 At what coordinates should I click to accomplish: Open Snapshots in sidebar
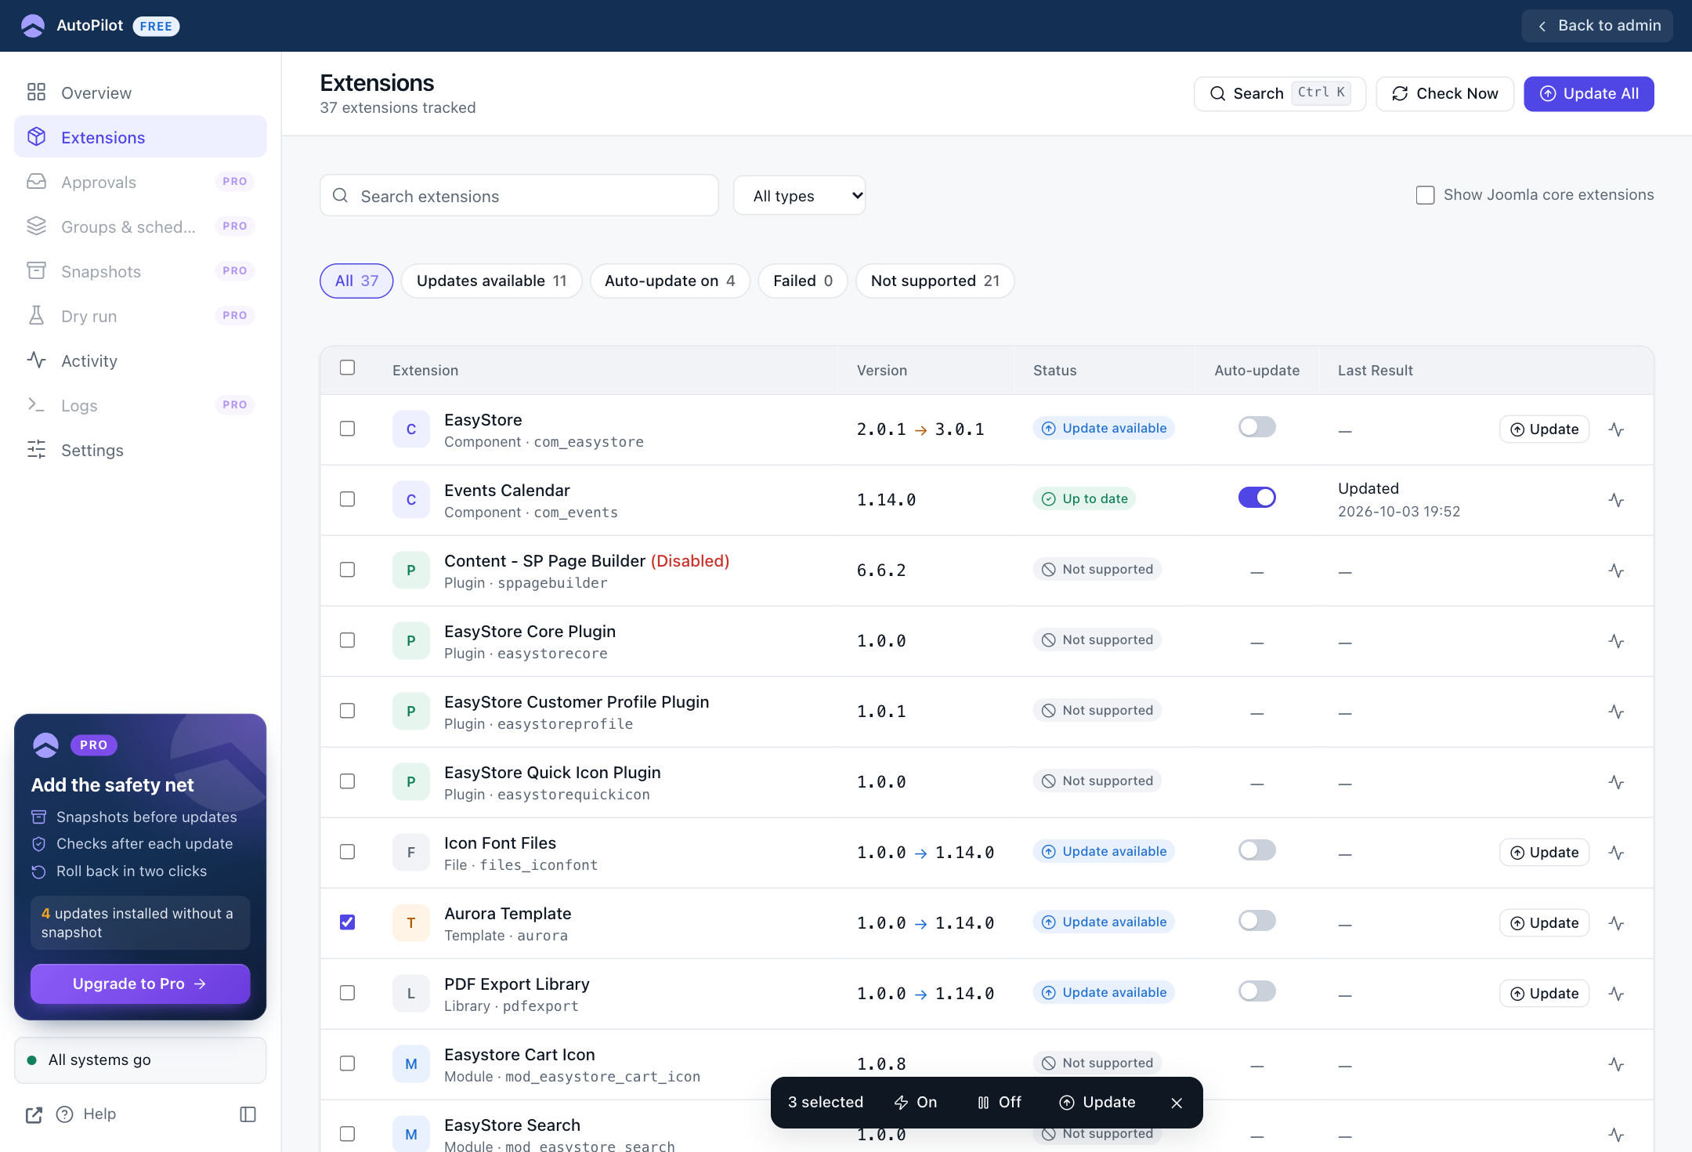click(x=140, y=271)
